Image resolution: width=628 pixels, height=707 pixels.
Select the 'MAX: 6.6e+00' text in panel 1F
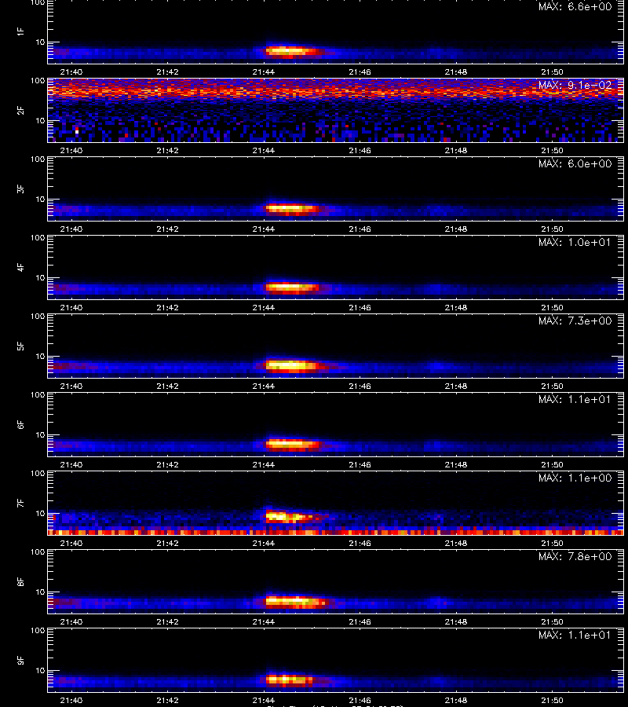click(575, 7)
